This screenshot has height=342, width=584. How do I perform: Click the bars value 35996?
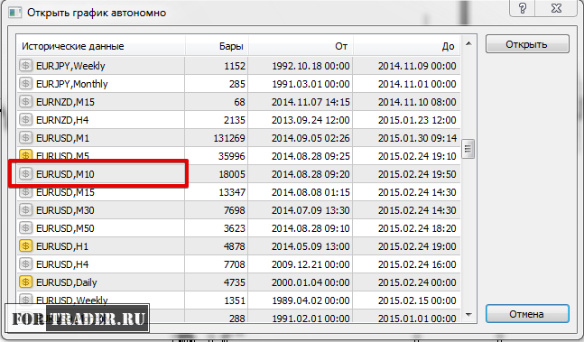pyautogui.click(x=232, y=156)
